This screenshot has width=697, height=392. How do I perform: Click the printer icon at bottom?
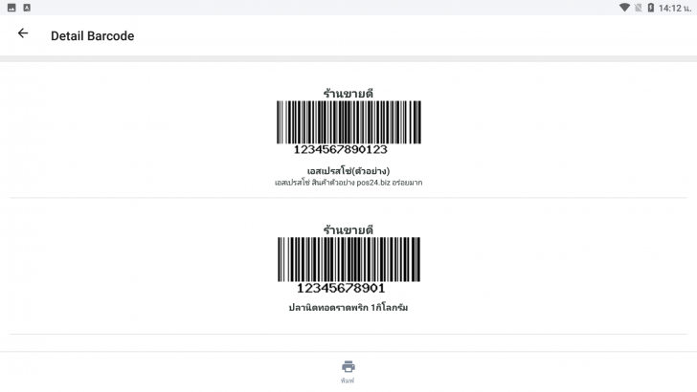(x=348, y=367)
